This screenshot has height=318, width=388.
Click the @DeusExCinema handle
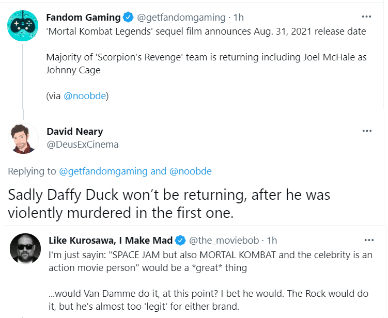(83, 145)
